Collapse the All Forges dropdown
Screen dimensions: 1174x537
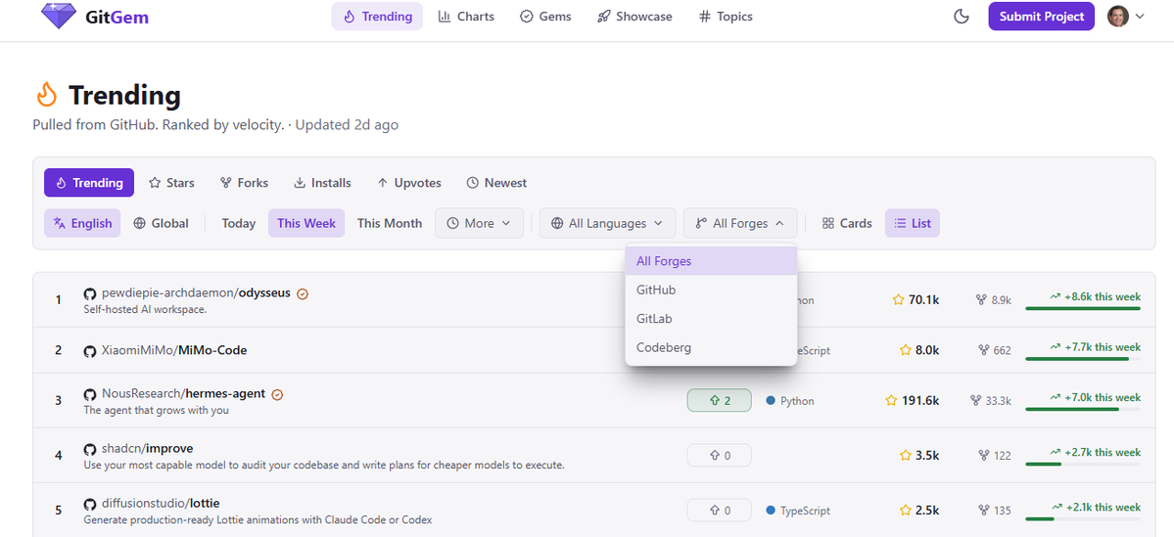739,223
